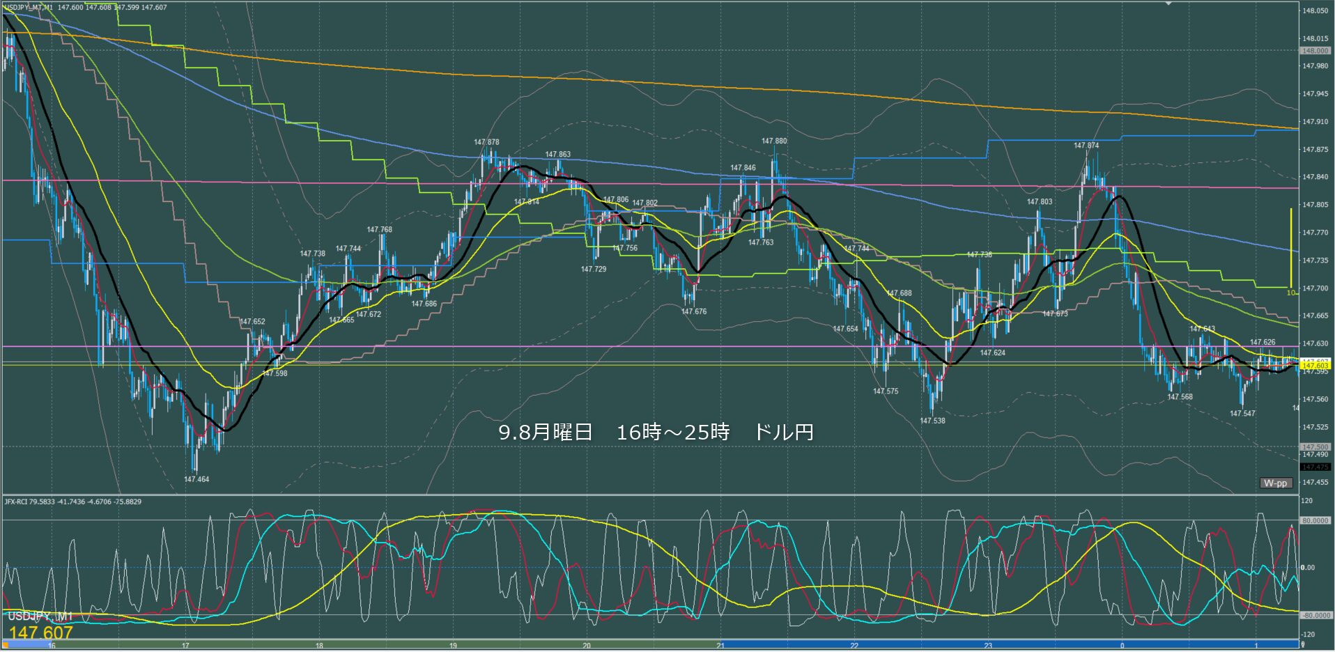Click the 0 hour mark on time axis
Screen dimensions: 1335x652
point(1122,646)
